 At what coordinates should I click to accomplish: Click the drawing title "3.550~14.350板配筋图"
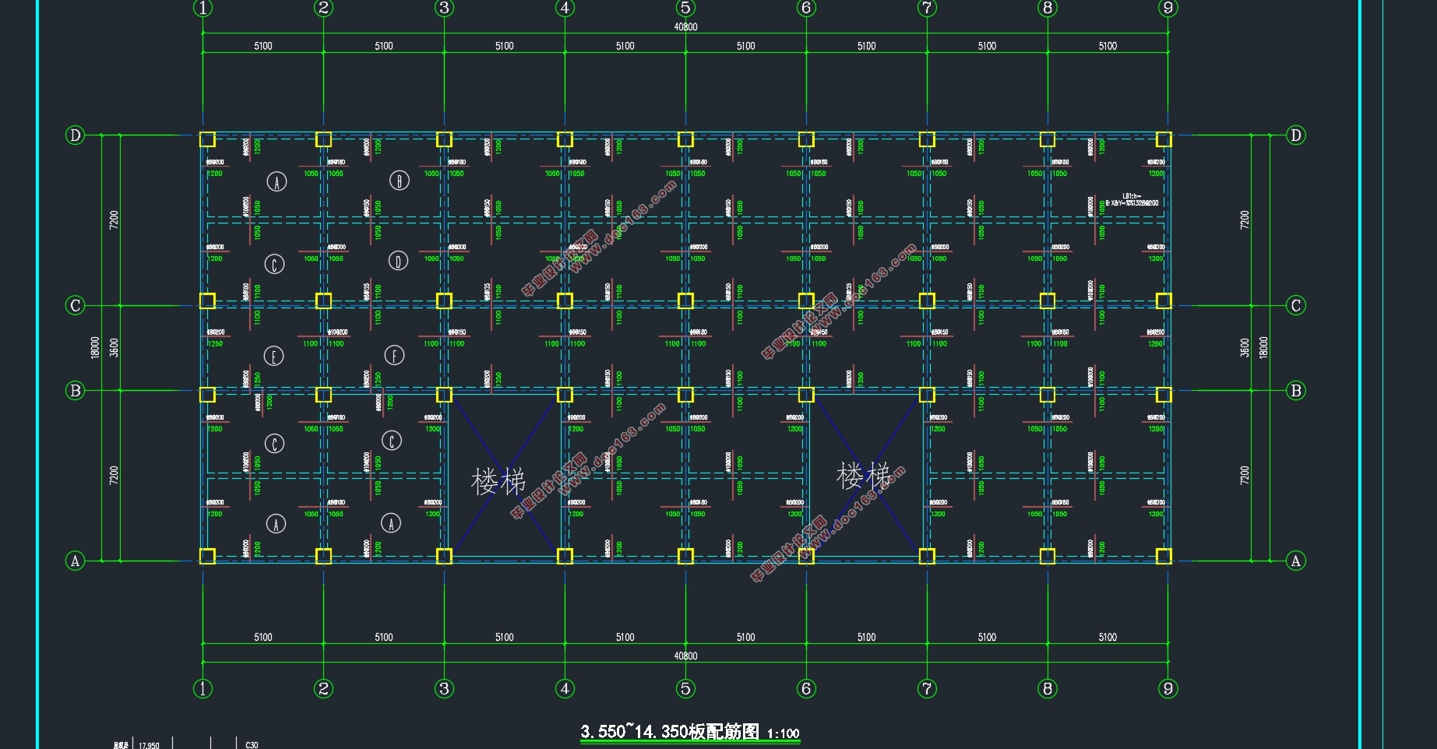point(670,732)
